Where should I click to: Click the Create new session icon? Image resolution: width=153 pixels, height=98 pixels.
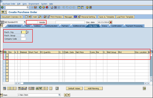point(79,7)
